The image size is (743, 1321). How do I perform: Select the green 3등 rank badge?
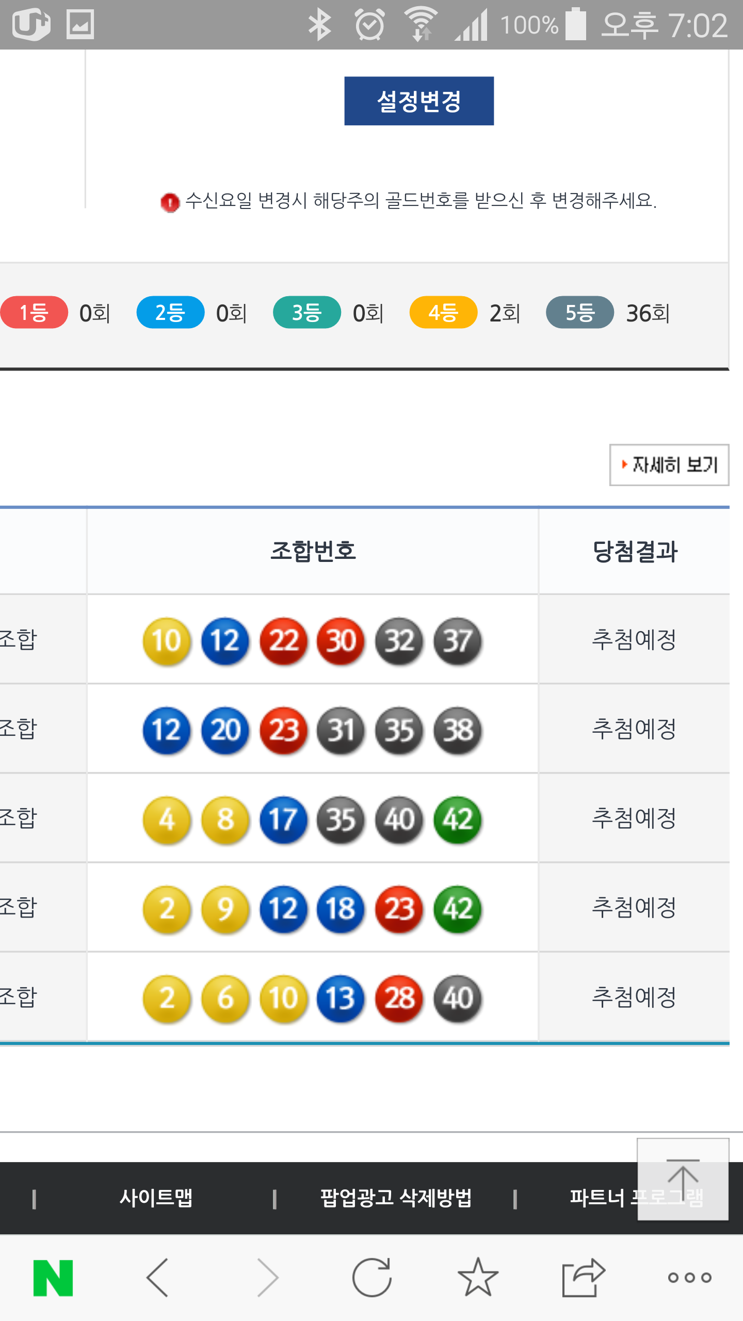pyautogui.click(x=307, y=313)
